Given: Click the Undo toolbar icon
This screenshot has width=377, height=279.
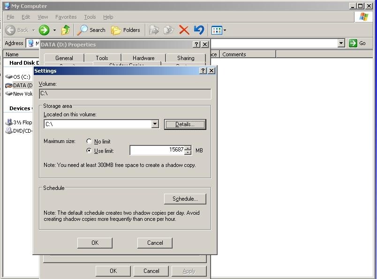Looking at the screenshot, I should 199,30.
